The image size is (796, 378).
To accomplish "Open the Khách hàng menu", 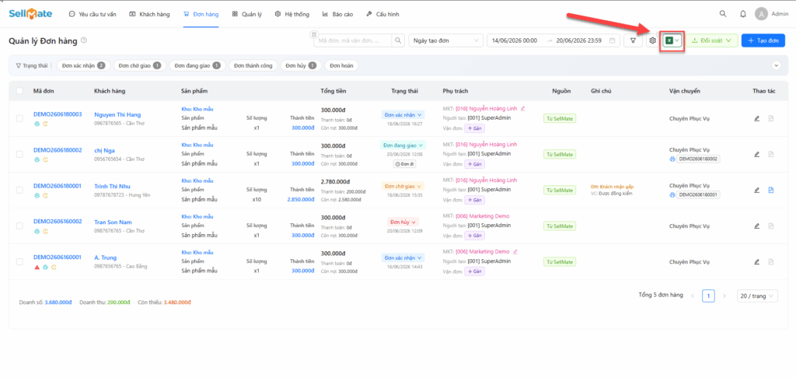I will (x=149, y=14).
